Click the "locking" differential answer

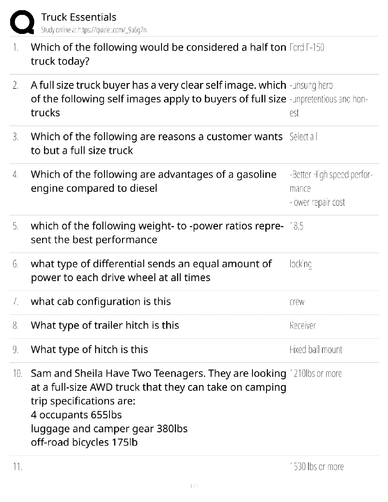click(x=301, y=264)
